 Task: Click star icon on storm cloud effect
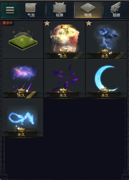coord(89,23)
